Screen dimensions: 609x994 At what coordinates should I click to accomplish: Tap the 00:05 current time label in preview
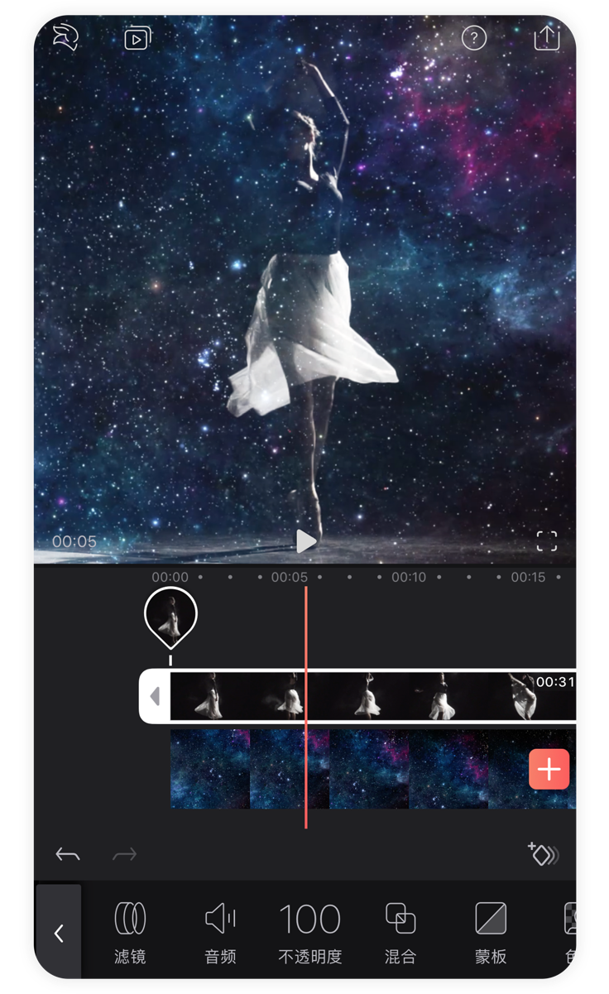(74, 541)
